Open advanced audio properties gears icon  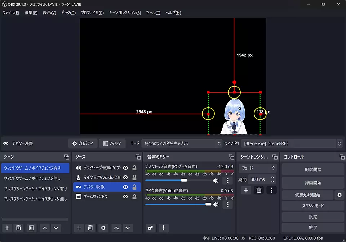[151, 228]
